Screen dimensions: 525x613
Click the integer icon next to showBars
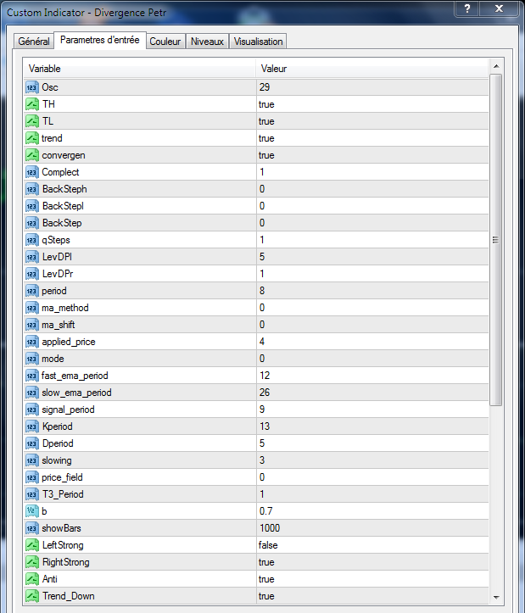pos(32,528)
